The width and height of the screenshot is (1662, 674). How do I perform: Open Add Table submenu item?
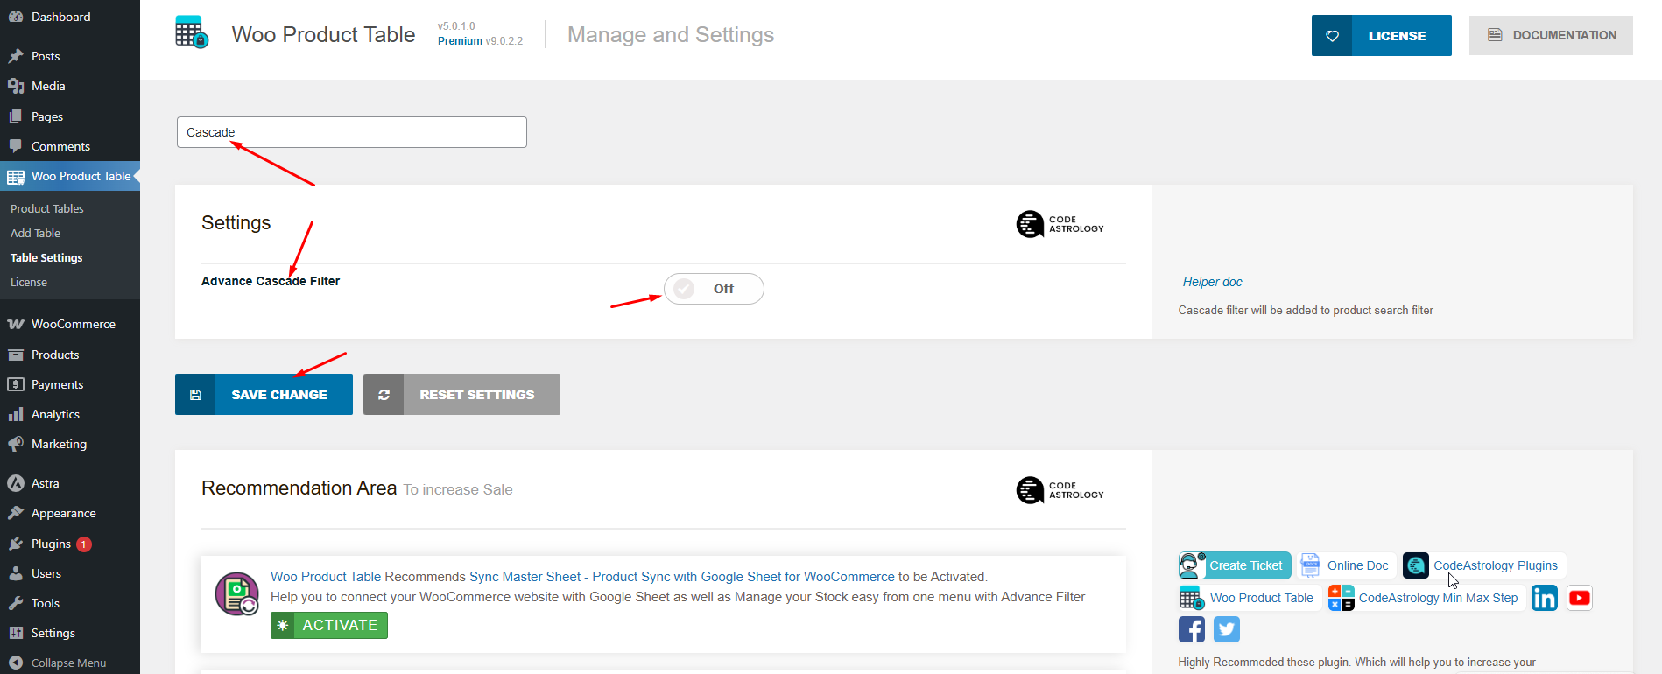click(36, 233)
